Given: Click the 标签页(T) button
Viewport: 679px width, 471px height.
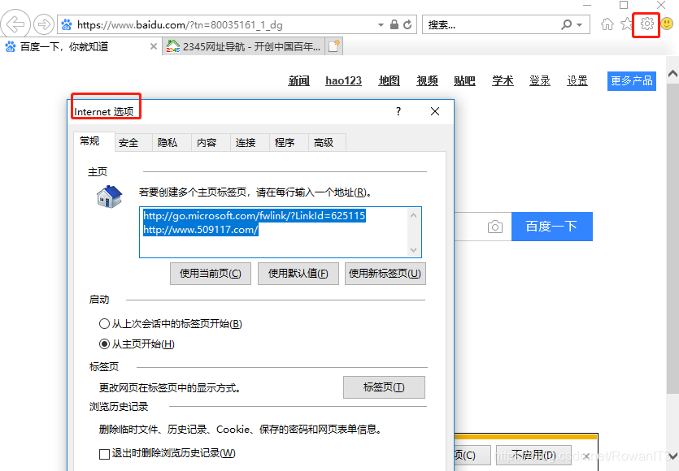Looking at the screenshot, I should [x=384, y=387].
